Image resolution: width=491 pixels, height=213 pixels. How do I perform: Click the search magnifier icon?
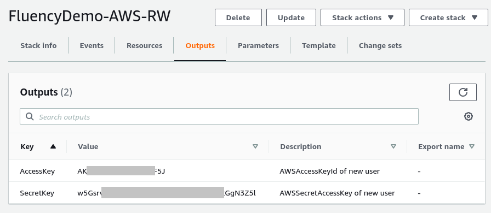pyautogui.click(x=30, y=116)
